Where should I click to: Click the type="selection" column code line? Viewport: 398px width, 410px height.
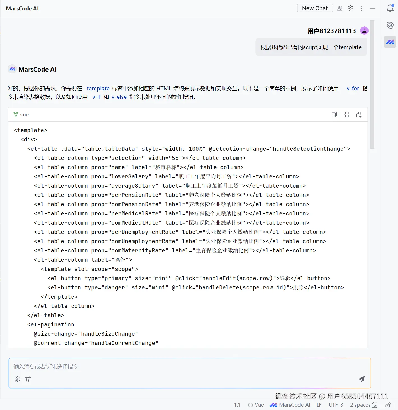point(140,158)
